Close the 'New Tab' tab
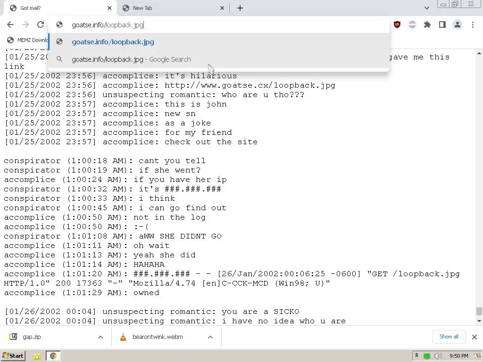483x362 pixels. pos(222,8)
